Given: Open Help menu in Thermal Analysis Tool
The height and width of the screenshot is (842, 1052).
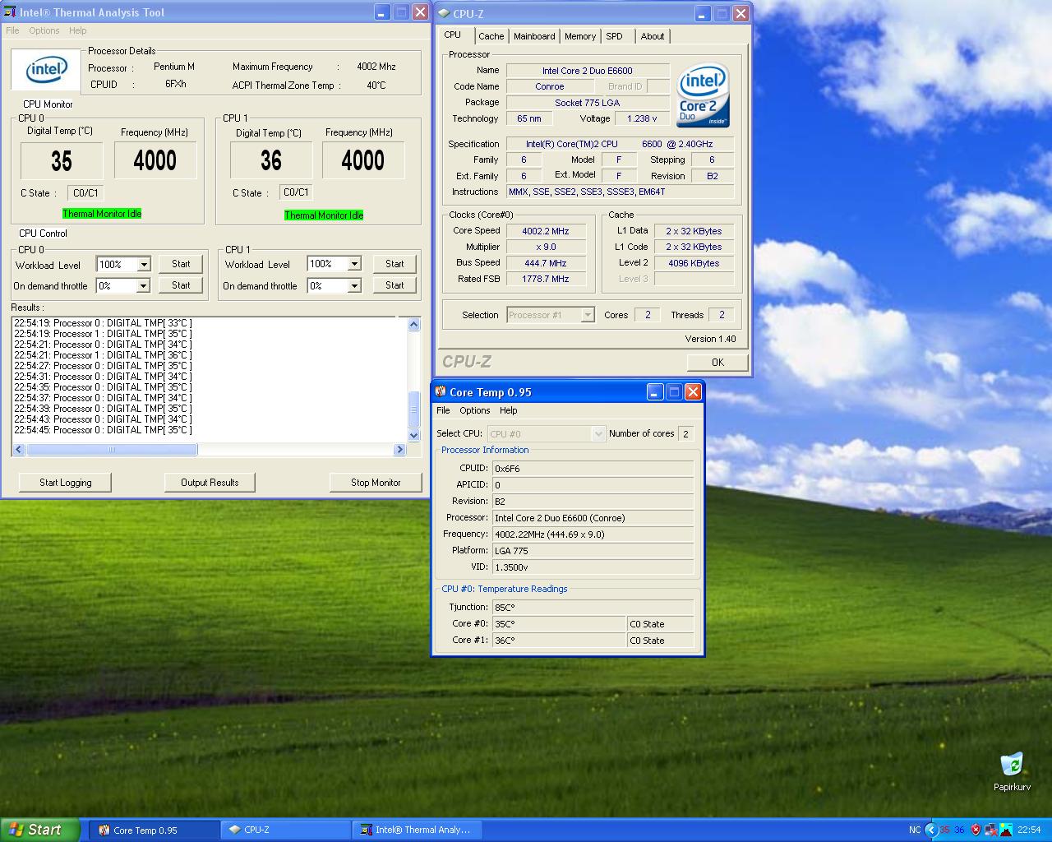Looking at the screenshot, I should point(77,30).
